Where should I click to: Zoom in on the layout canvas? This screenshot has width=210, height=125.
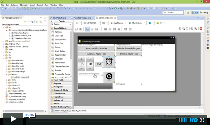(x=195, y=29)
